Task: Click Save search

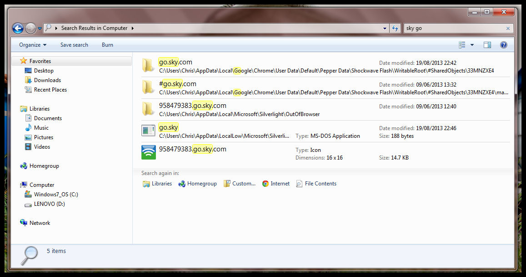Action: (x=74, y=45)
